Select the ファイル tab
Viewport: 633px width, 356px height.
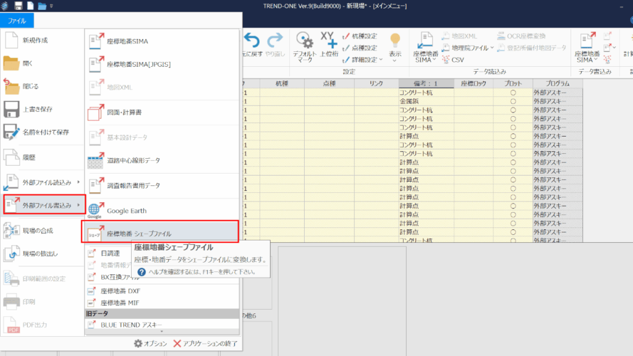tap(17, 20)
